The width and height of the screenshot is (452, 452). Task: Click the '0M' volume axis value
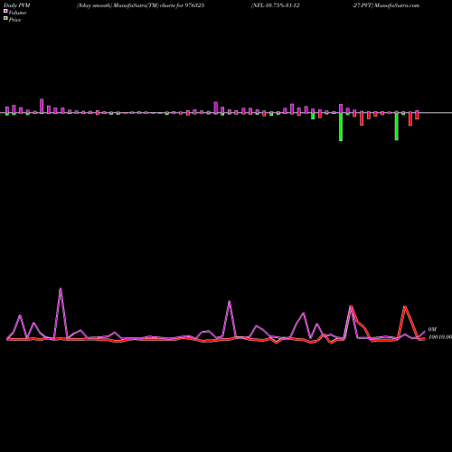tap(432, 330)
